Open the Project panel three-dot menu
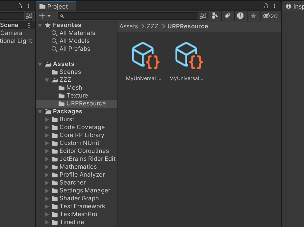 274,6
